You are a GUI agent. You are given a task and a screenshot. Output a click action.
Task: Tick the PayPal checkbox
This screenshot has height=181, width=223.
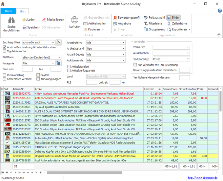coord(38,75)
